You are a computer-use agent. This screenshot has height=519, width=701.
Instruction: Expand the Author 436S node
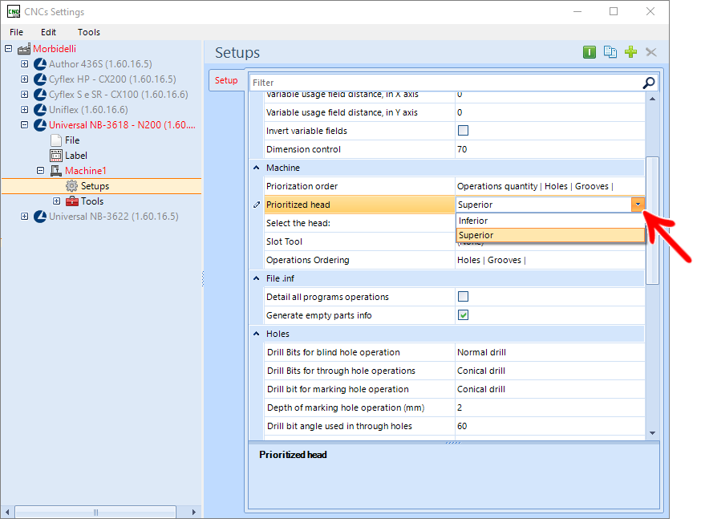25,64
